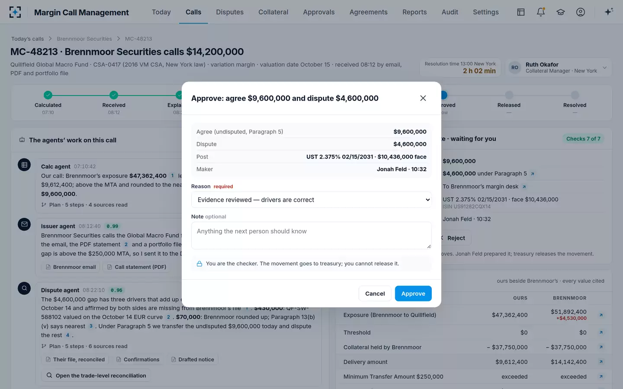Expand Dispute agent plan 6 sources

pos(84,346)
